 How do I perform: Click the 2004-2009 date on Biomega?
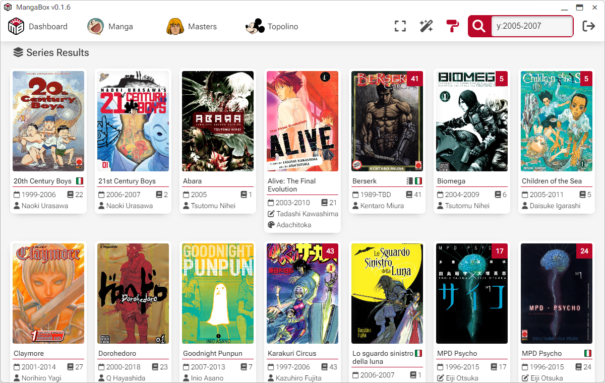(462, 195)
